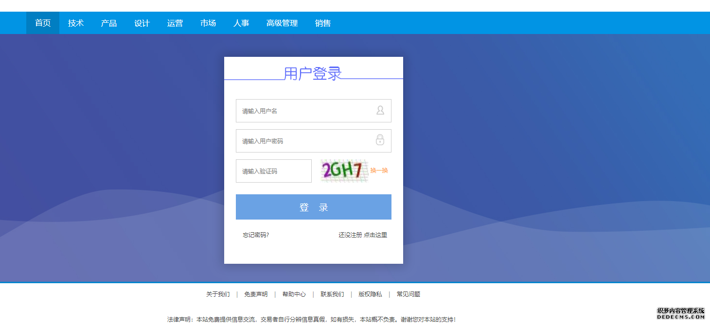Visit the 关于我们 footer link
710x324 pixels.
[218, 294]
